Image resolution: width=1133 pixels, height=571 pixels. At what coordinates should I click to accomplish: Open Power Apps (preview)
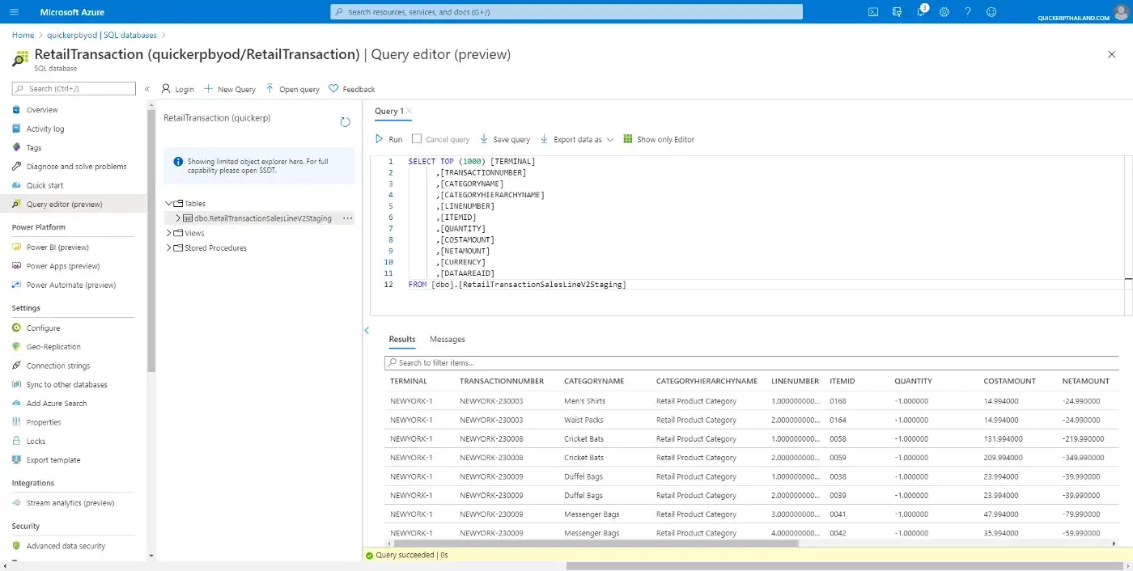(x=63, y=266)
